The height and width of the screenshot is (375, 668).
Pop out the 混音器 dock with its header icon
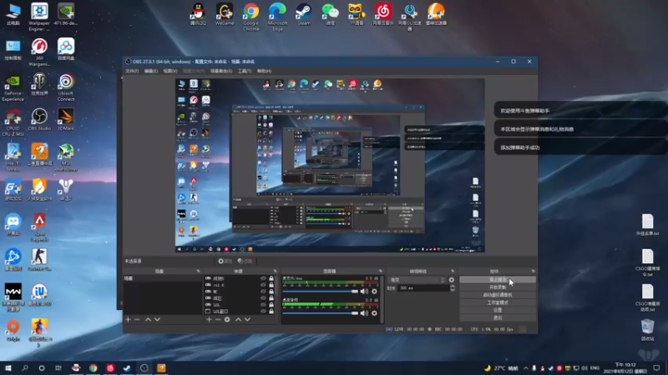click(381, 272)
